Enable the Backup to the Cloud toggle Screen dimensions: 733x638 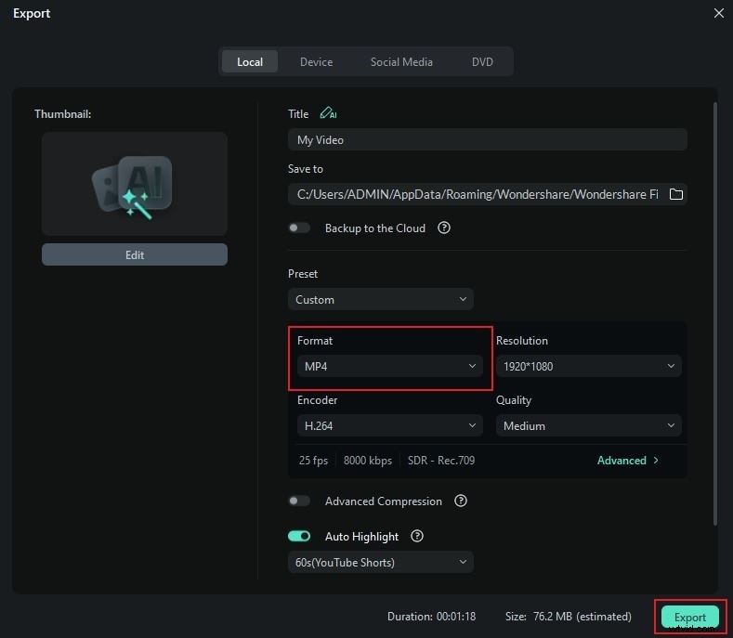(x=299, y=228)
